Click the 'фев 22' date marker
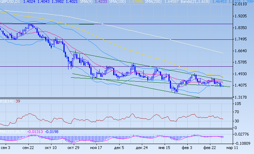Viewport: 254px width, 154px height. point(210,147)
